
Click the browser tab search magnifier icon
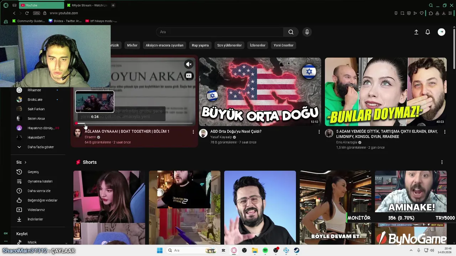point(431,5)
